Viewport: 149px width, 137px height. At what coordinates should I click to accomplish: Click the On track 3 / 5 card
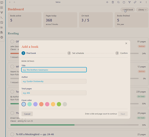click(96, 20)
